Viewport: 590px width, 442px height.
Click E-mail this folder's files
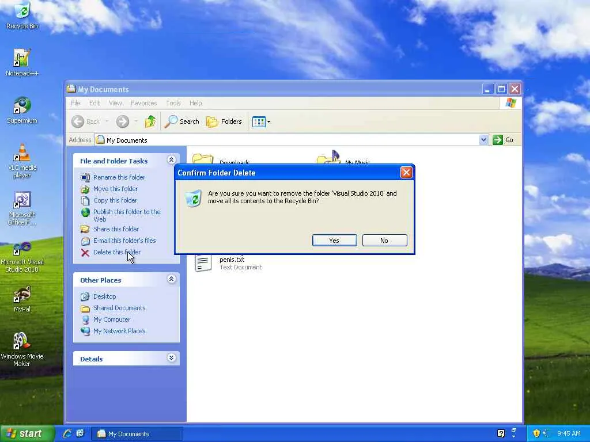click(124, 241)
